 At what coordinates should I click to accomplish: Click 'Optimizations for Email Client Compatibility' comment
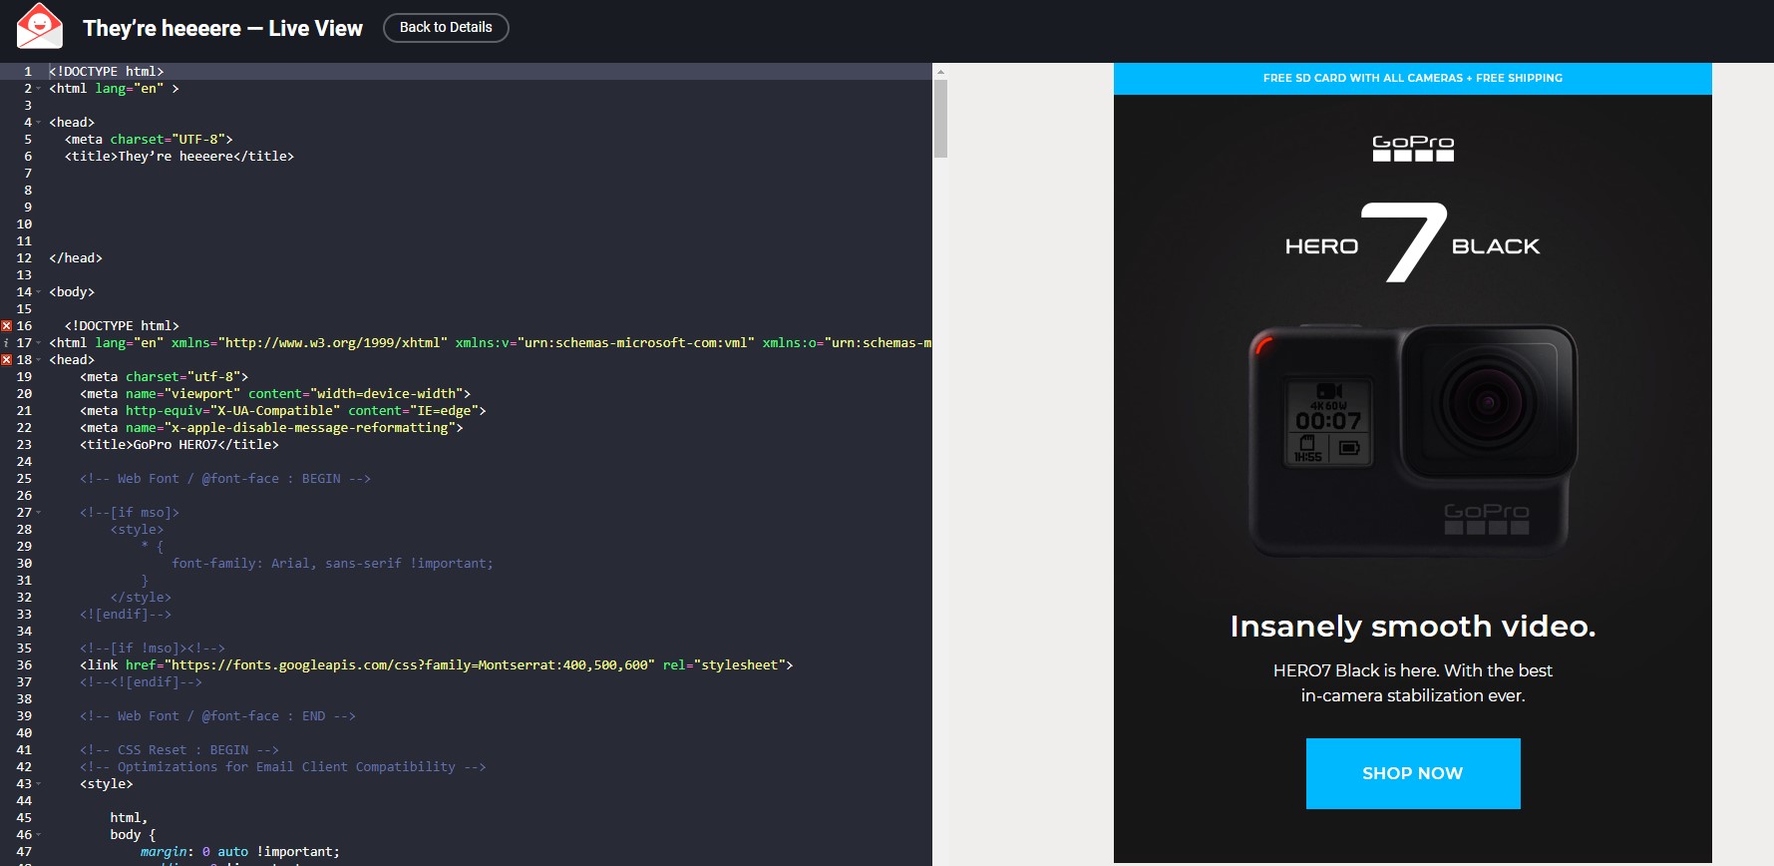pos(283,767)
